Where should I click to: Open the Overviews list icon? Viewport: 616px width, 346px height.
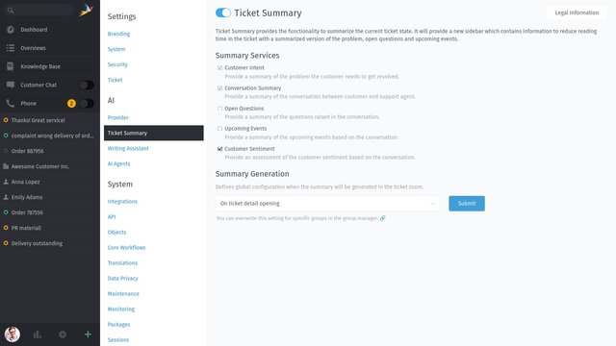(x=11, y=48)
